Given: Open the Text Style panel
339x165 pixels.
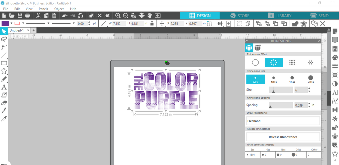Looking at the screenshot, I should pyautogui.click(x=335, y=93).
